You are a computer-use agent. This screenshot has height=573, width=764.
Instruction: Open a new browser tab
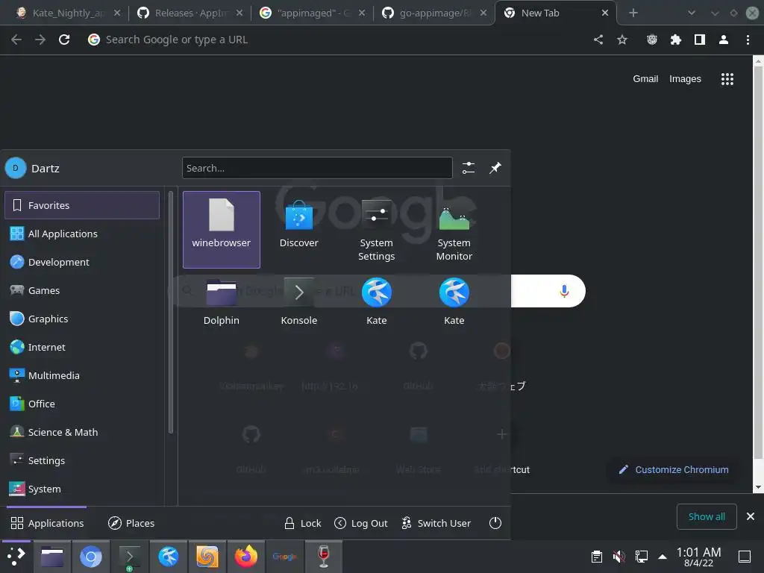point(633,13)
